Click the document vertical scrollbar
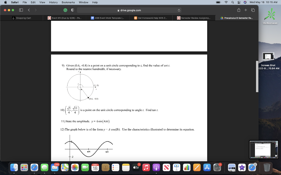This screenshot has width=281, height=175. click(257, 77)
